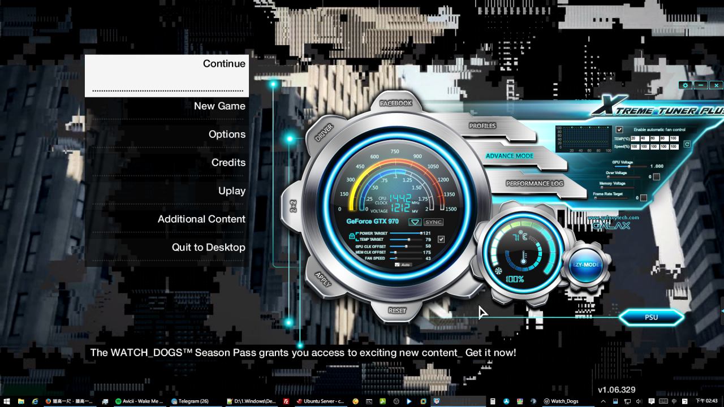Click the thermometer icon in the small gauge

tap(523, 259)
